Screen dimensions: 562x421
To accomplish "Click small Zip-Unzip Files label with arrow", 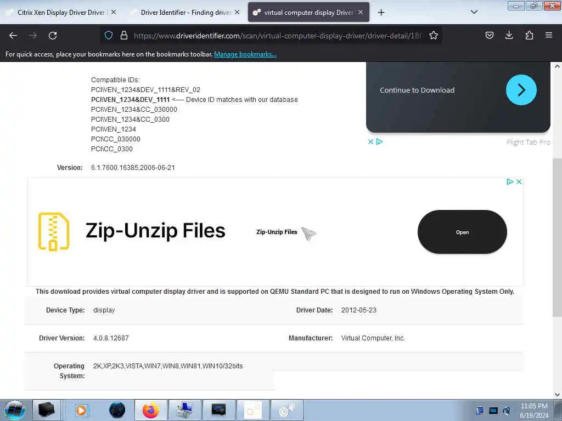I will point(277,232).
